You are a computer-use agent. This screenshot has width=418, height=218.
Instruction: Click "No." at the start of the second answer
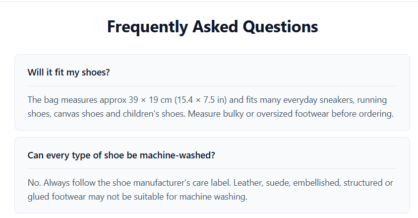34,183
